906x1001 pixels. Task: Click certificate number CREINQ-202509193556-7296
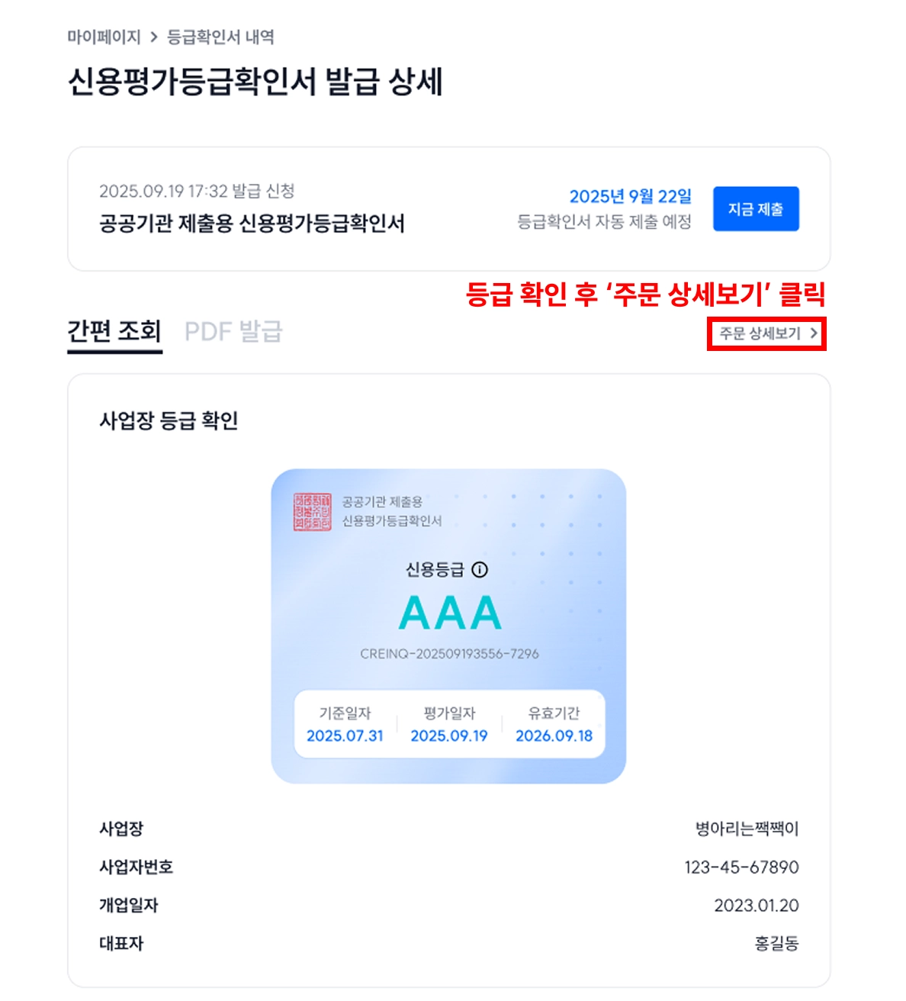pos(449,654)
